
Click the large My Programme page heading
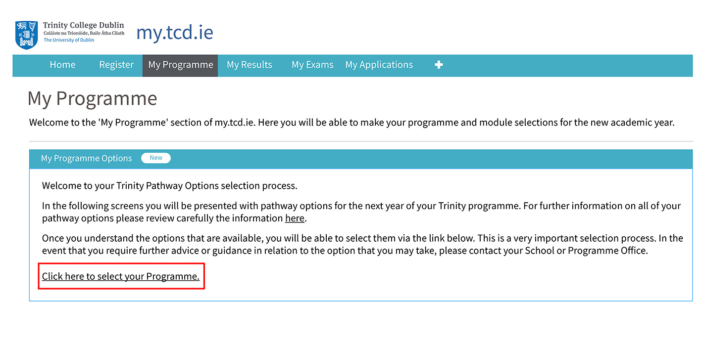[93, 98]
